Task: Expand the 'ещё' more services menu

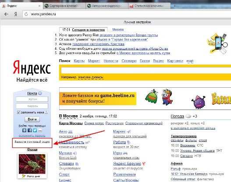Action: click(x=190, y=61)
